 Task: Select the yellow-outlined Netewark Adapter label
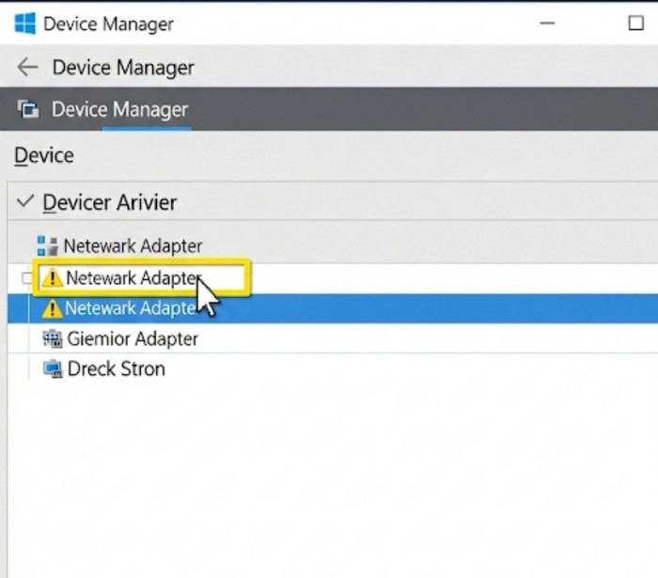132,278
